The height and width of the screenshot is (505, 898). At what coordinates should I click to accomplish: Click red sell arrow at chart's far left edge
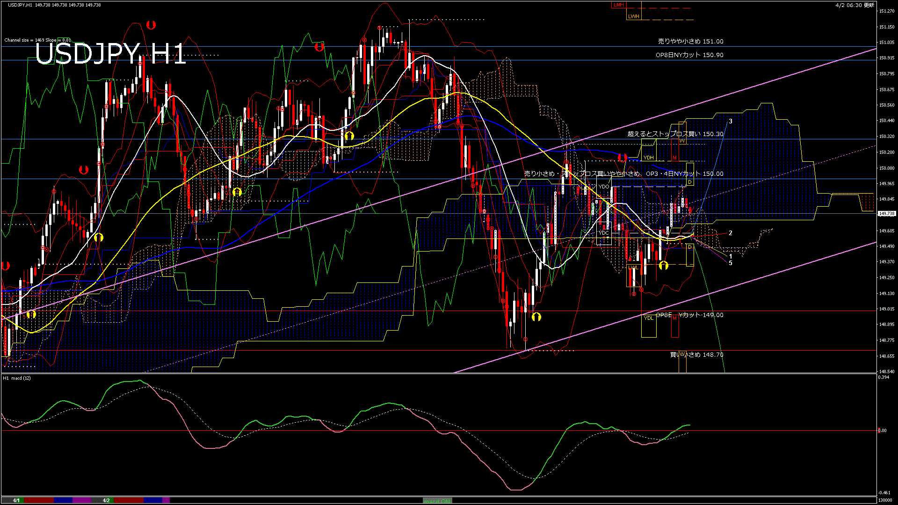click(x=6, y=266)
